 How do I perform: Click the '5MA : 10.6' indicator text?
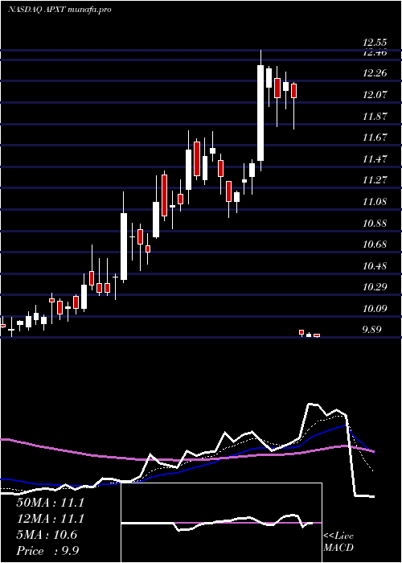pyautogui.click(x=47, y=535)
